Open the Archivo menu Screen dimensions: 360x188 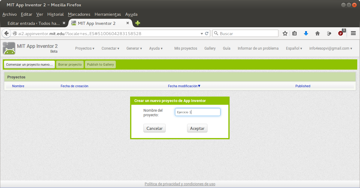pyautogui.click(x=9, y=14)
